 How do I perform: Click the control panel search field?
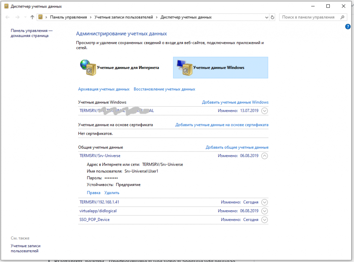coord(309,17)
